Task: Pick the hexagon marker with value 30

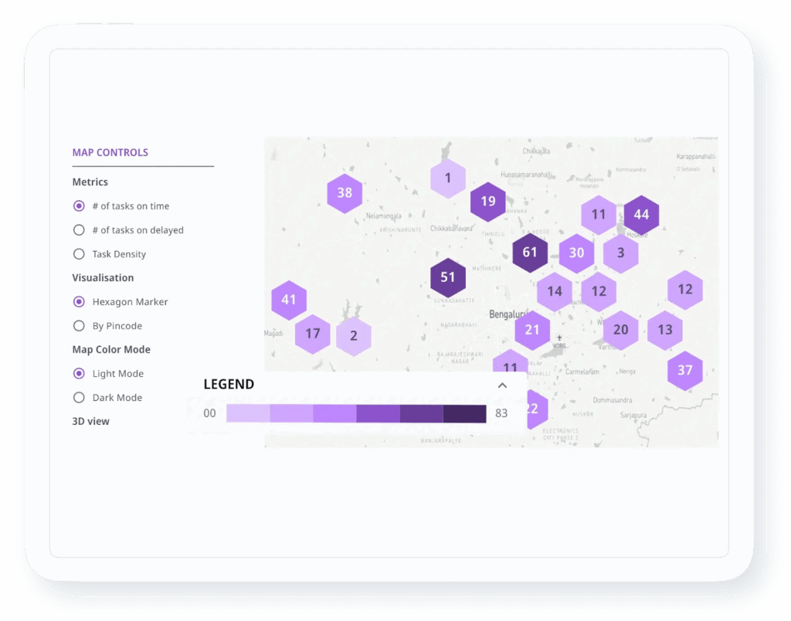Action: tap(577, 253)
